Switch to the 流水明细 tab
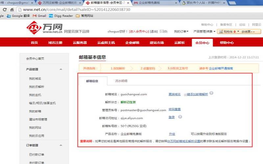Viewport: 263px width, 164px height. pyautogui.click(x=121, y=81)
